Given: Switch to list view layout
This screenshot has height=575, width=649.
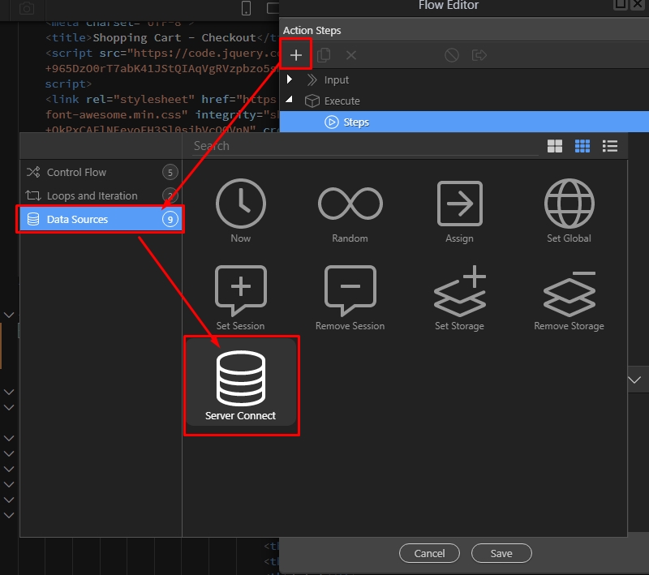Looking at the screenshot, I should (610, 146).
